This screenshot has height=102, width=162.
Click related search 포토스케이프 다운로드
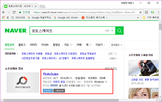[66, 54]
